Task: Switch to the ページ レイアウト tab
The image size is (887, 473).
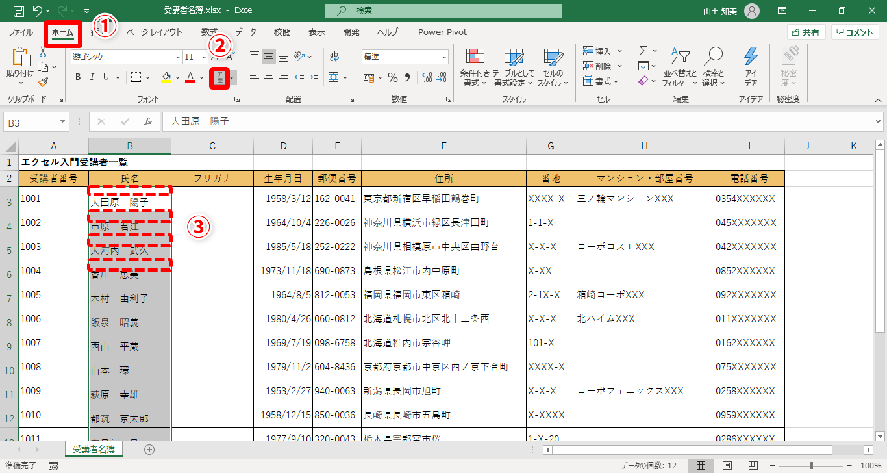Action: [154, 32]
